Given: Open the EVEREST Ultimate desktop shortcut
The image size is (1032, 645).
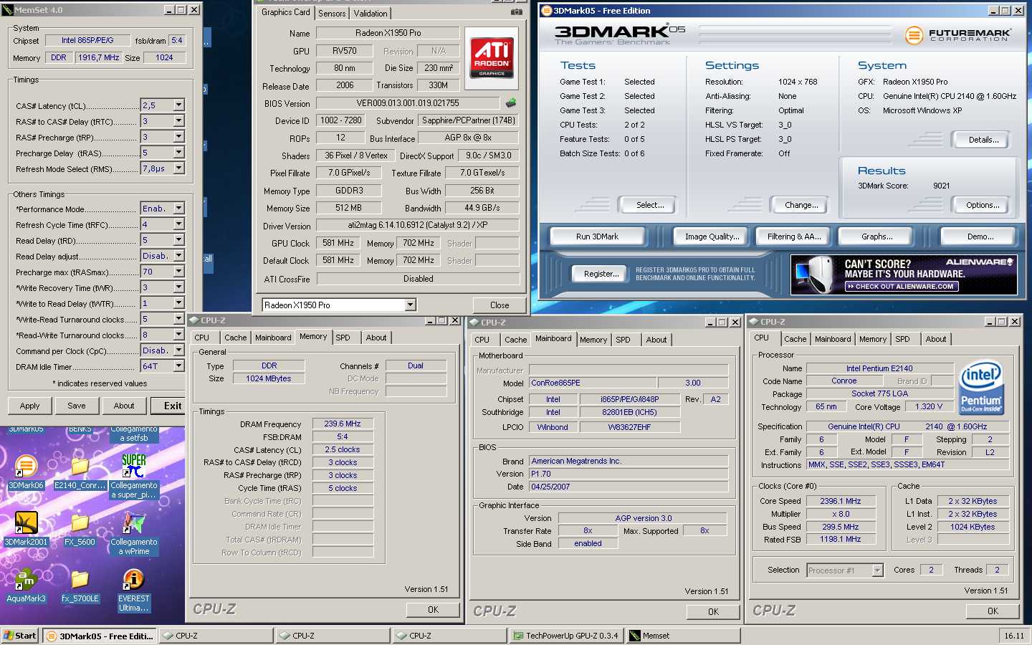Looking at the screenshot, I should 133,591.
